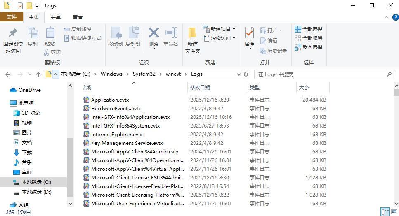Click the Up directory arrow button
The height and width of the screenshot is (216, 399).
coord(38,74)
